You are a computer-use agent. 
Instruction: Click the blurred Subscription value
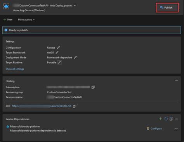pyautogui.click(x=68, y=87)
